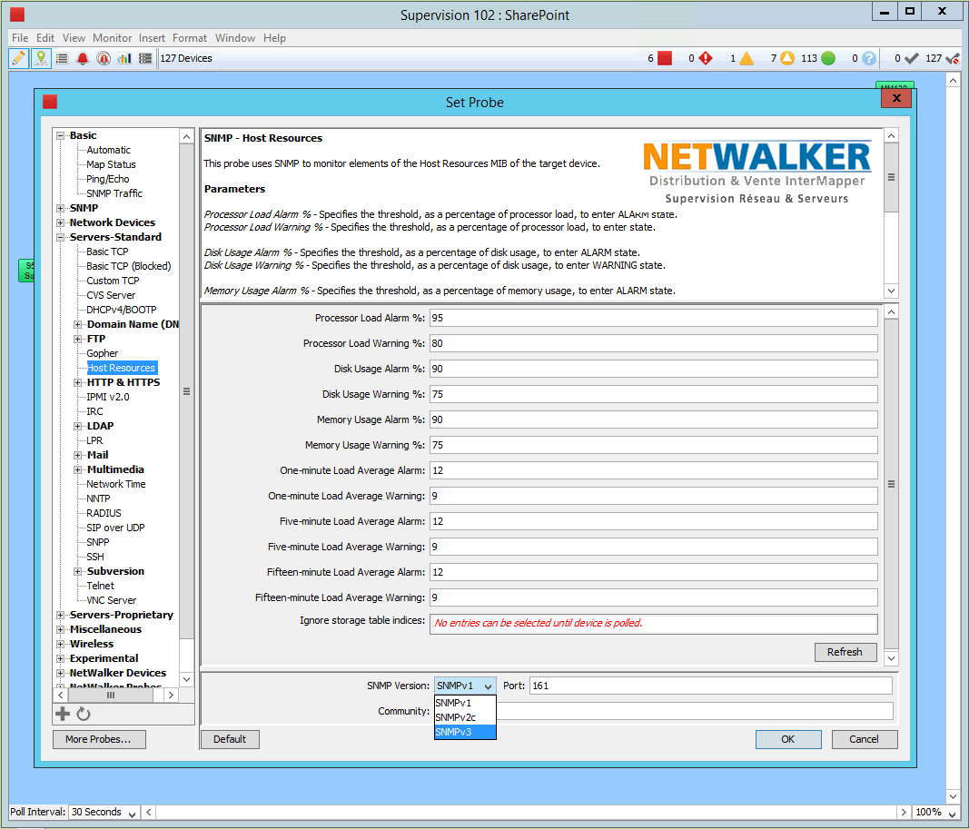Switch to map view via pin icon
This screenshot has width=969, height=829.
[40, 58]
